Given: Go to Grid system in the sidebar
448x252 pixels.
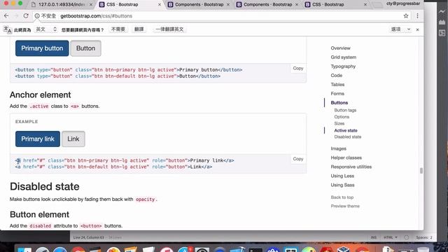Looking at the screenshot, I should click(344, 57).
